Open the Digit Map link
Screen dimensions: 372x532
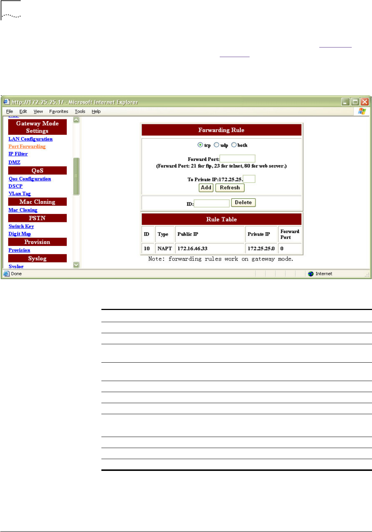click(20, 234)
